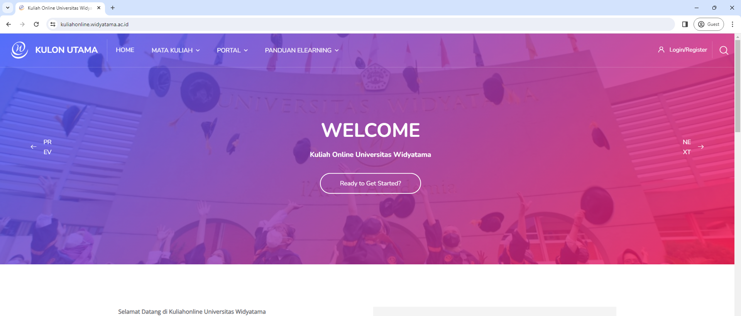The image size is (741, 316).
Task: Open the browser side panel icon
Action: tap(685, 24)
